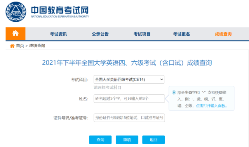The width and height of the screenshot is (249, 147).
Task: Click the 查询 button
Action: point(100,140)
